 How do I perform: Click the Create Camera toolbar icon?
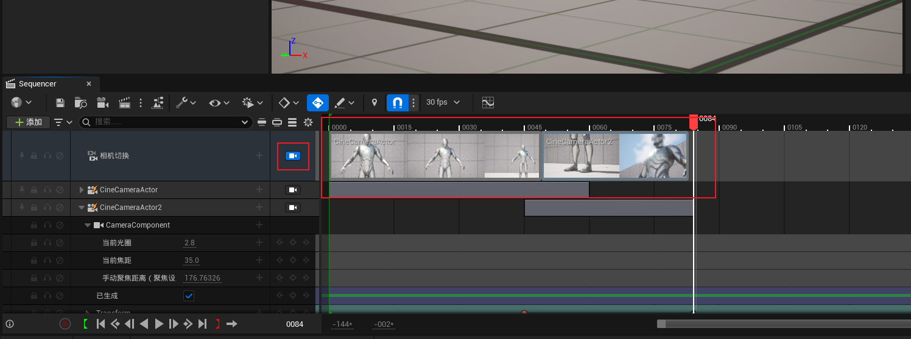pos(103,103)
